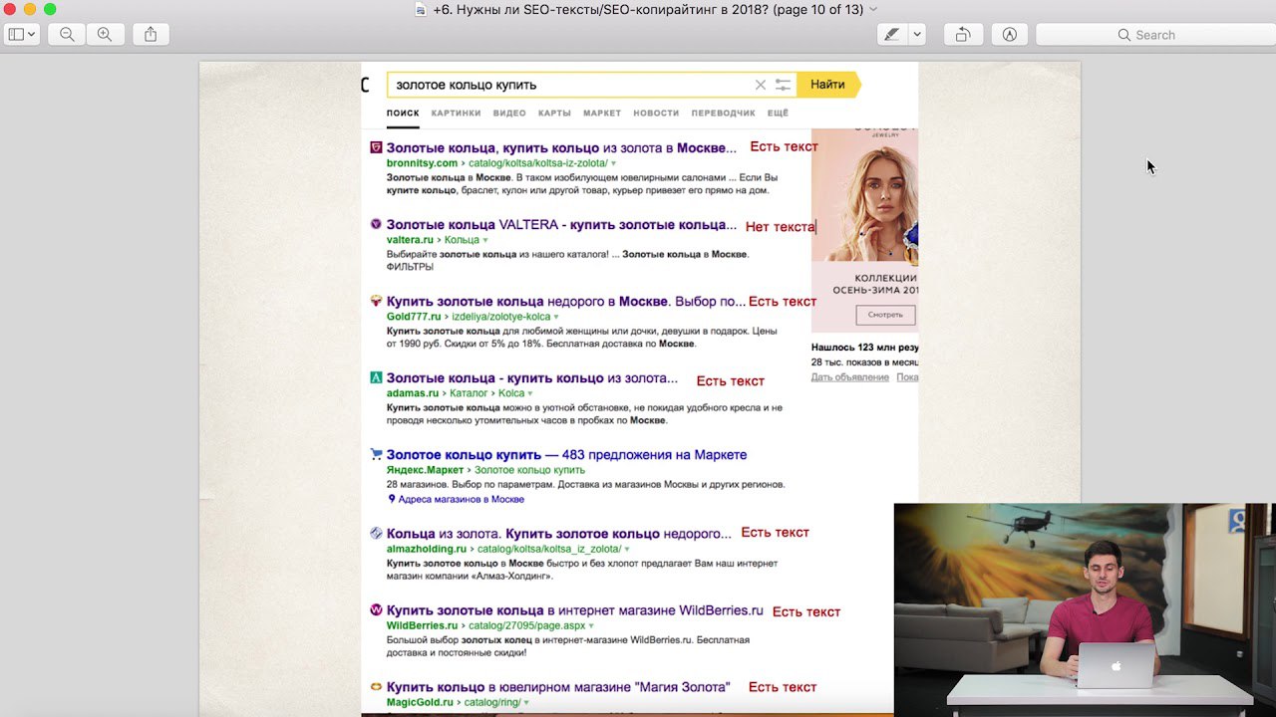Viewport: 1276px width, 717px height.
Task: Click the valtera.ru green domain link
Action: [410, 240]
